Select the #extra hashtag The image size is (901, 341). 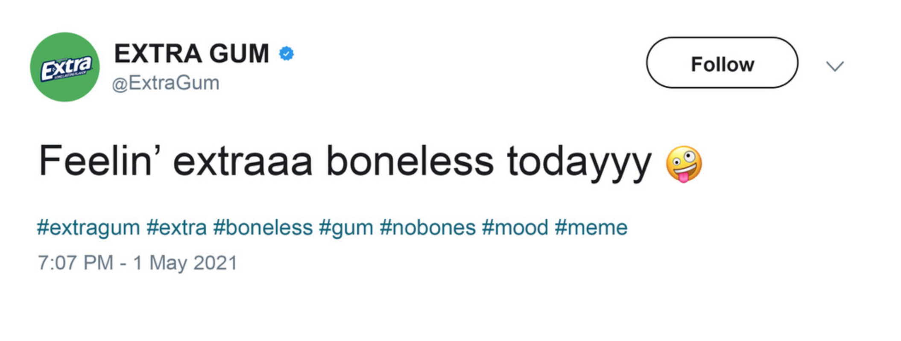coord(176,228)
